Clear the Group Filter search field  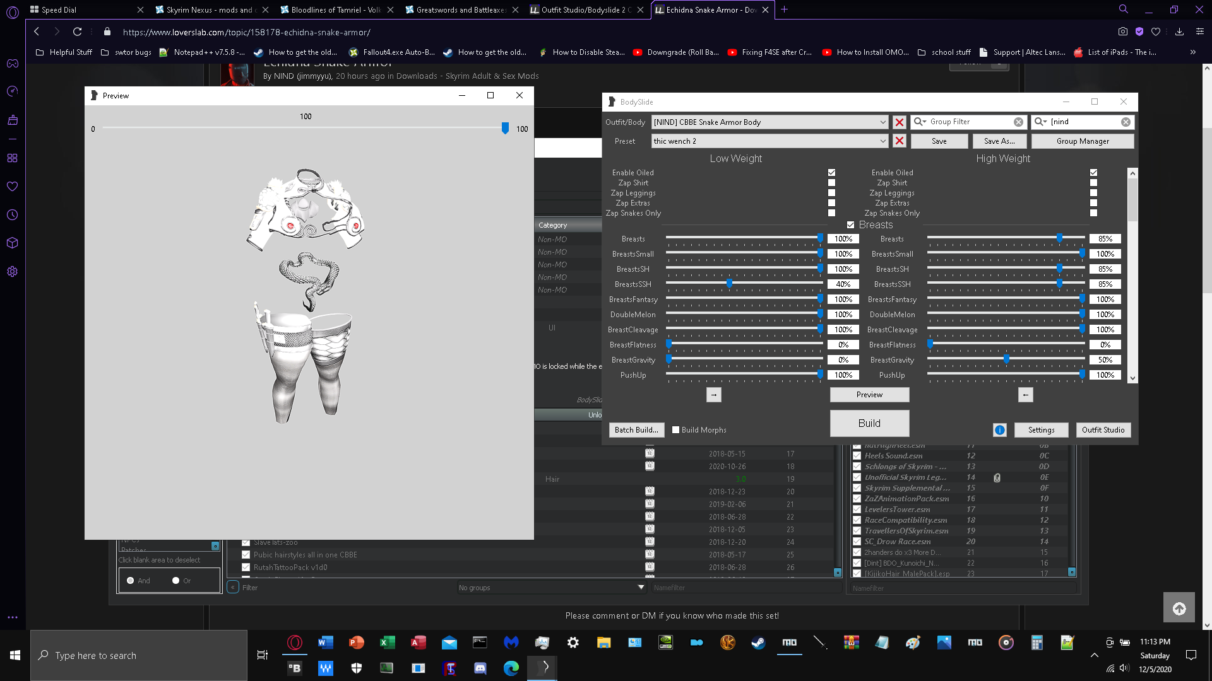(x=1018, y=122)
